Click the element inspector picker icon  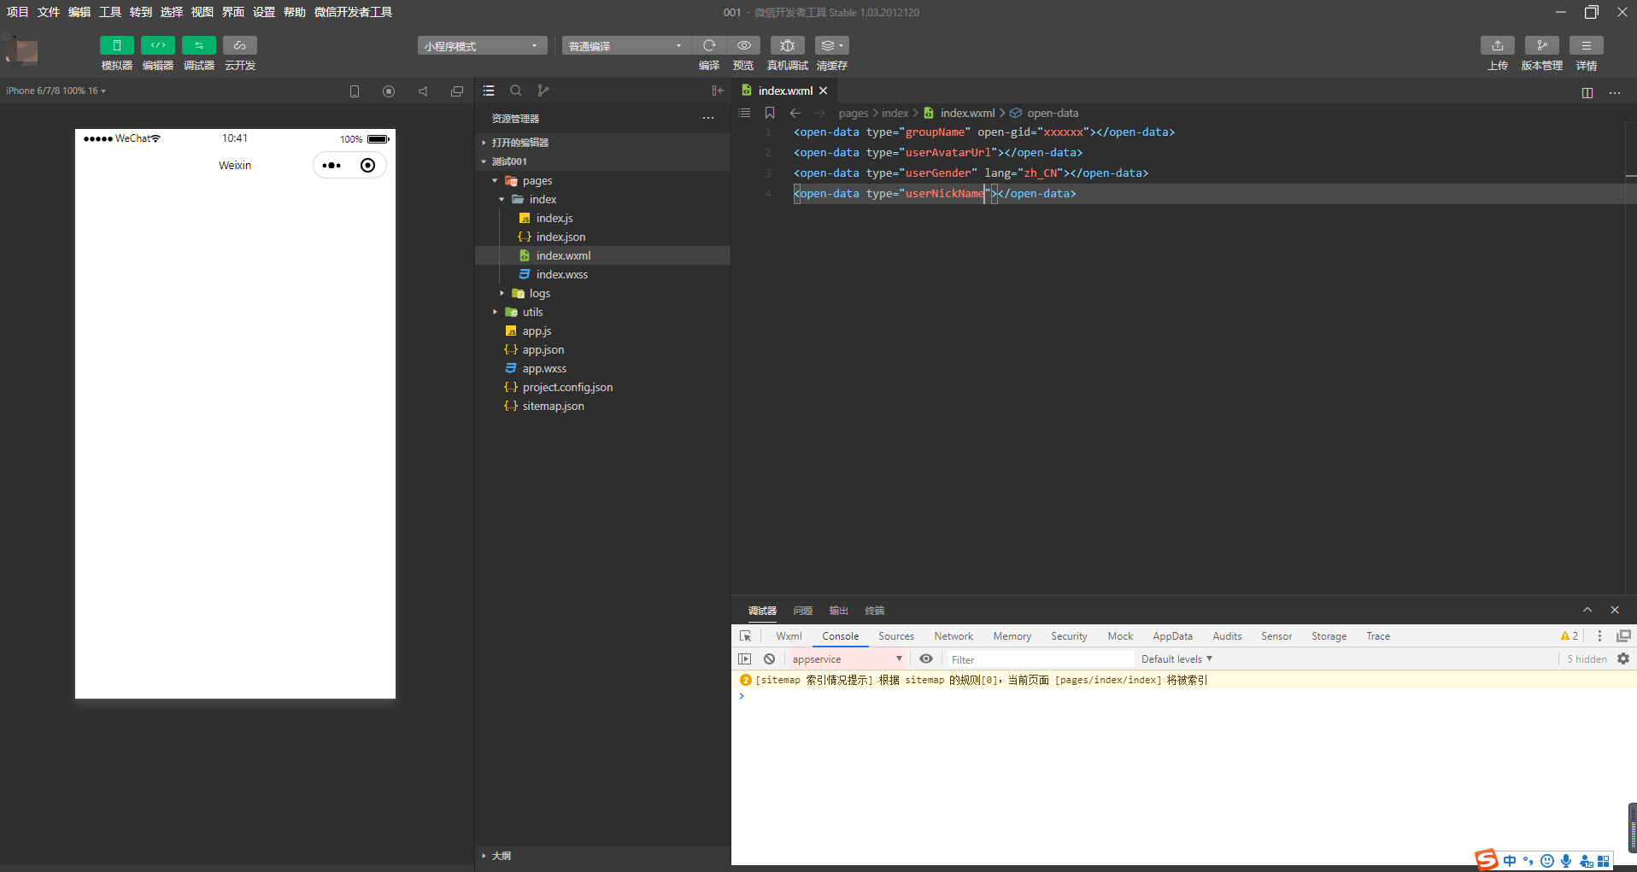(x=745, y=636)
